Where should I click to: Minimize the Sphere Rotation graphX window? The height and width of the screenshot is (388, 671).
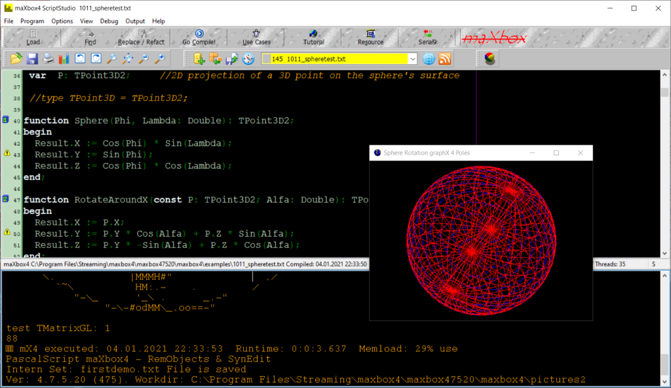(532, 153)
